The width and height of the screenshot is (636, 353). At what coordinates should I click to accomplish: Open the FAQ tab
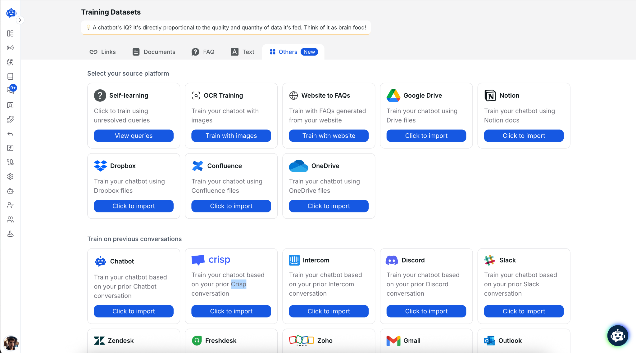(x=203, y=52)
